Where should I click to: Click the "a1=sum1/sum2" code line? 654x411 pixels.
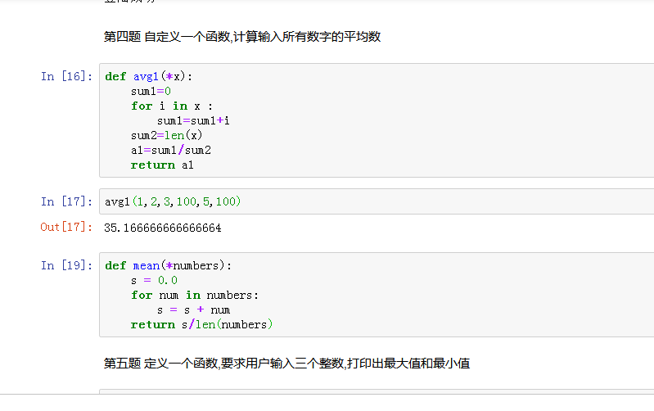click(x=171, y=150)
